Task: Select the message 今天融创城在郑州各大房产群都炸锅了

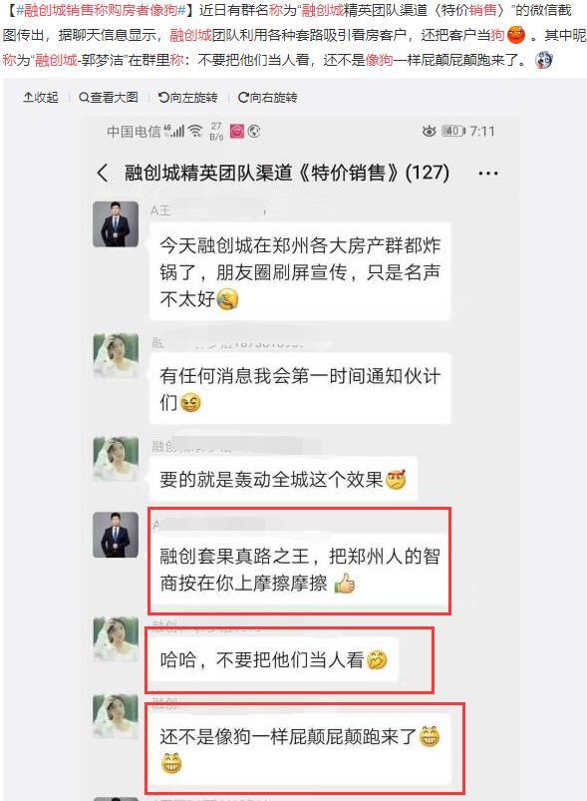Action: (x=300, y=271)
